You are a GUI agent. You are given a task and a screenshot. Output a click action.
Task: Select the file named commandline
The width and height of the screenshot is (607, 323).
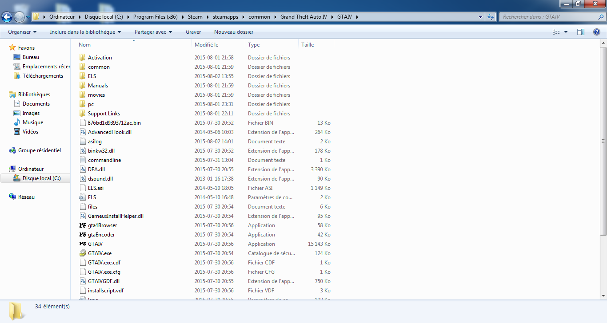coord(104,160)
